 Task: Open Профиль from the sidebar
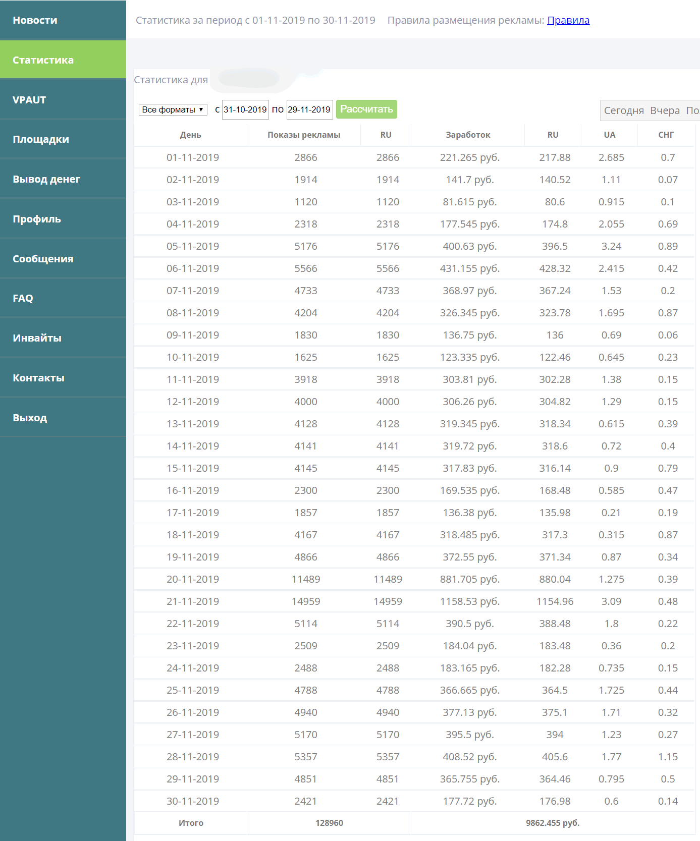click(37, 219)
